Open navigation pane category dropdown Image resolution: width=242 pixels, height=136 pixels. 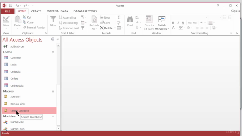click(x=53, y=39)
